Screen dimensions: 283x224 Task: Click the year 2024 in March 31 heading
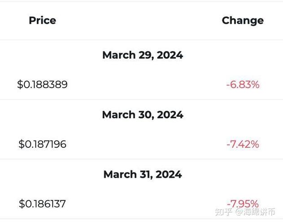pyautogui.click(x=169, y=175)
